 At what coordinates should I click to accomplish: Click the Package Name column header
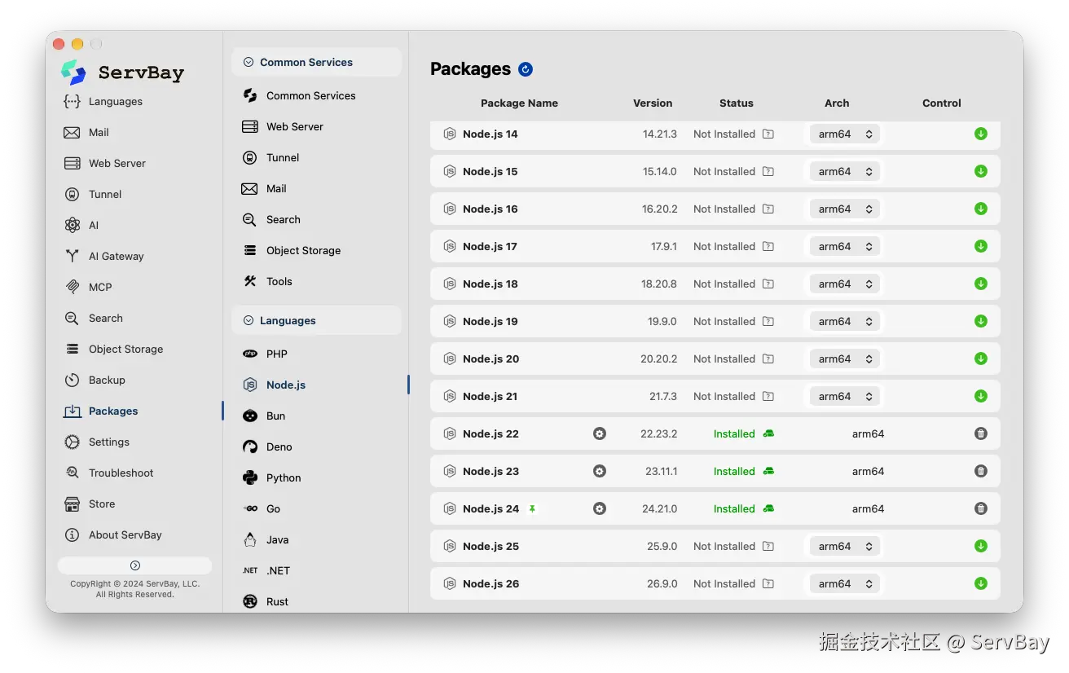click(519, 103)
